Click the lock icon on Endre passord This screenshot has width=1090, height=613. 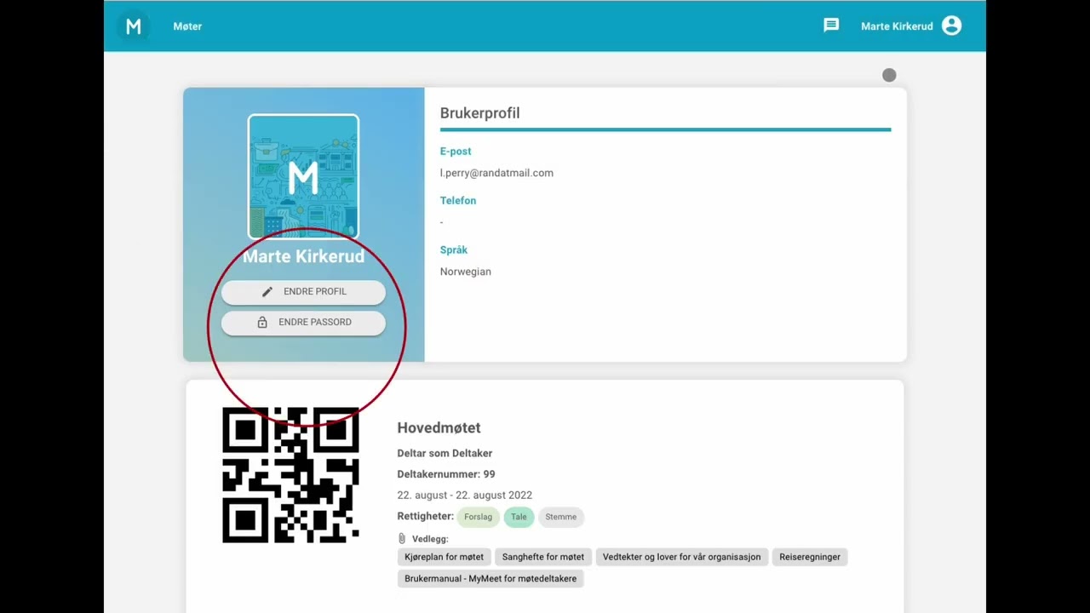click(262, 323)
